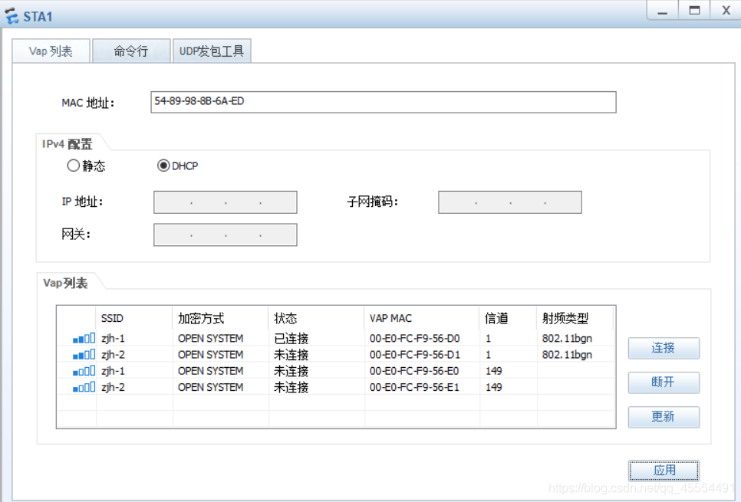The width and height of the screenshot is (741, 502).
Task: Select zjh-2 SSID in the E1 row
Action: [113, 387]
